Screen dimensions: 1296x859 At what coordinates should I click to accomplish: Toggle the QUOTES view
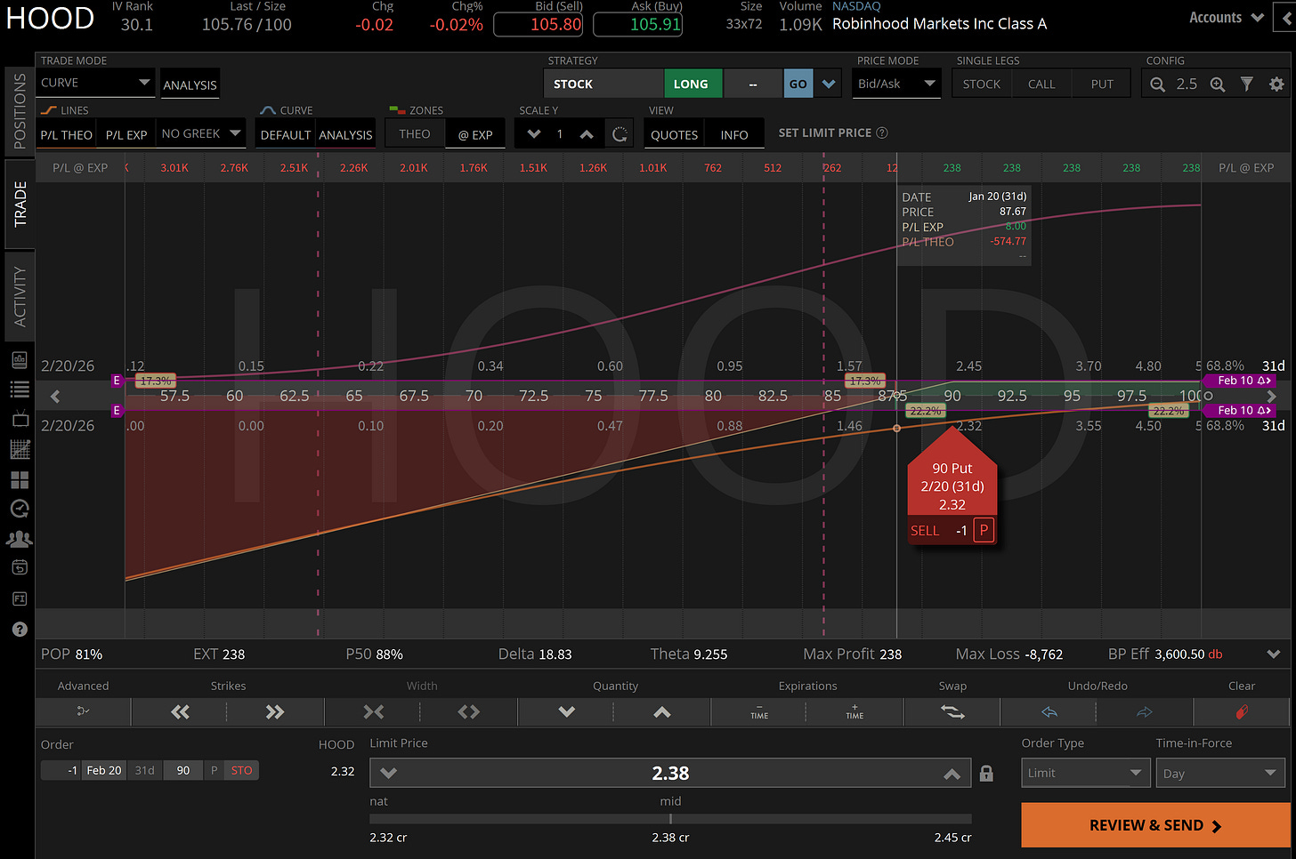[674, 134]
